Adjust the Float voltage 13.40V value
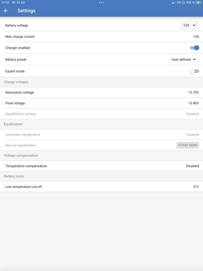Viewport: 203px width, 271px height. pyautogui.click(x=193, y=103)
